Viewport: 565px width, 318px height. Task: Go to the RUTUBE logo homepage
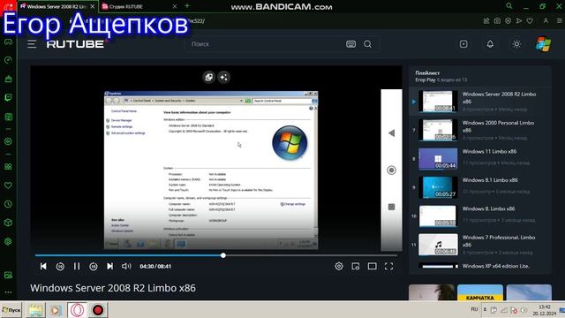75,44
